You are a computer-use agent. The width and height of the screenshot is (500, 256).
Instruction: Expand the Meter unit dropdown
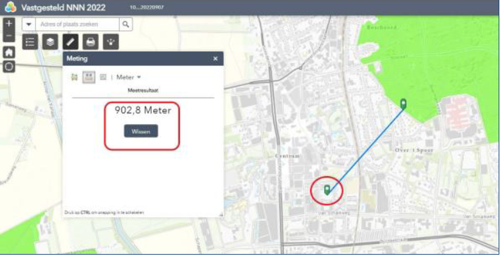[128, 77]
